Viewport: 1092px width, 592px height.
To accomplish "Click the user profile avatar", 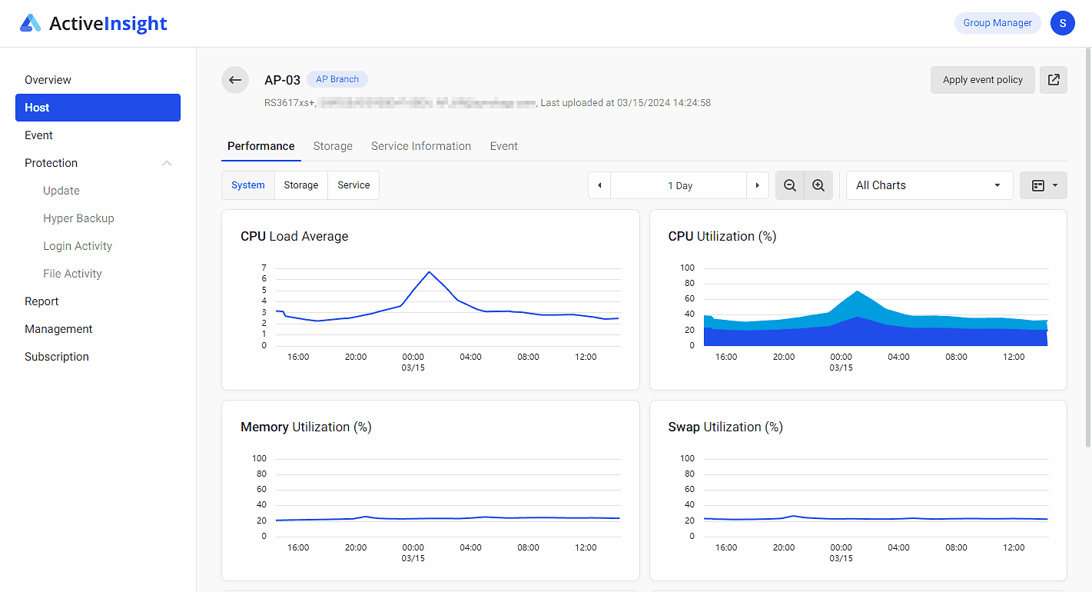I will pyautogui.click(x=1063, y=23).
